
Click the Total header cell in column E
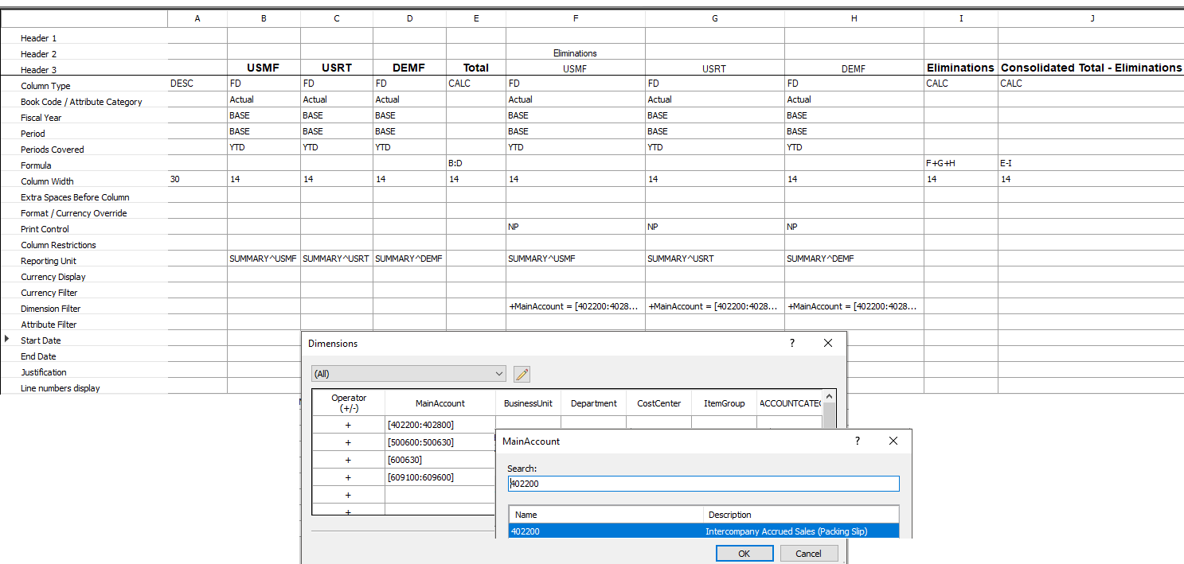476,68
